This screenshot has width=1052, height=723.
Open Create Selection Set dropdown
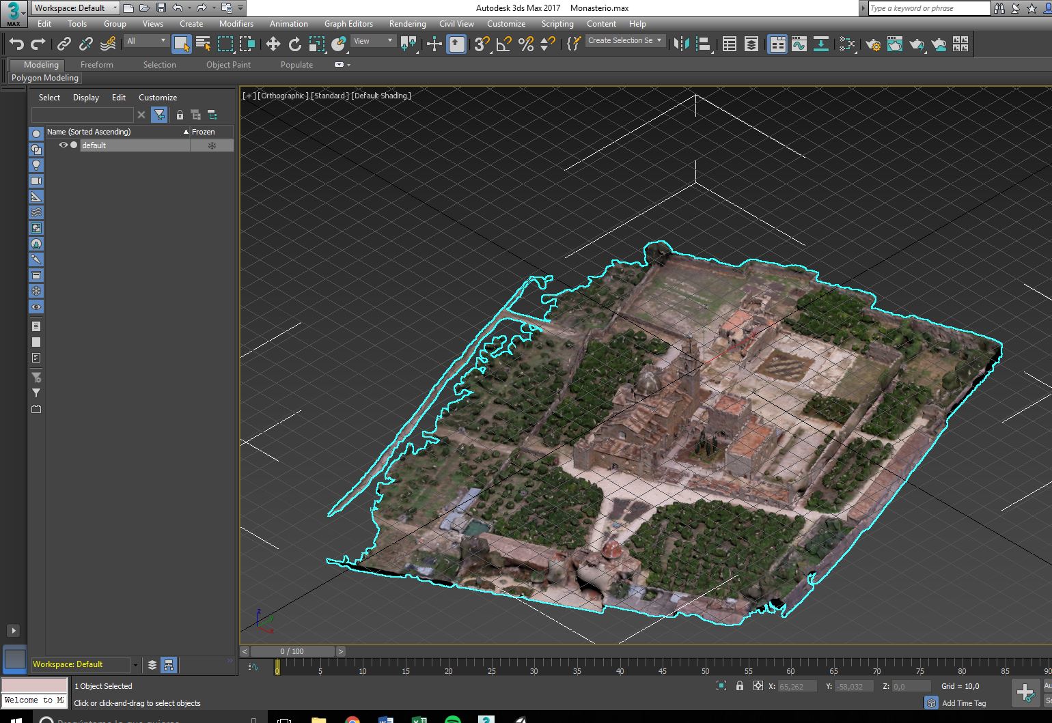click(x=625, y=40)
